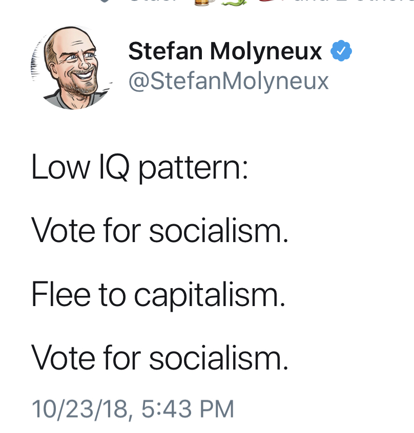
Task: Click the first 'Vote for socialism.' line
Action: pyautogui.click(x=160, y=230)
